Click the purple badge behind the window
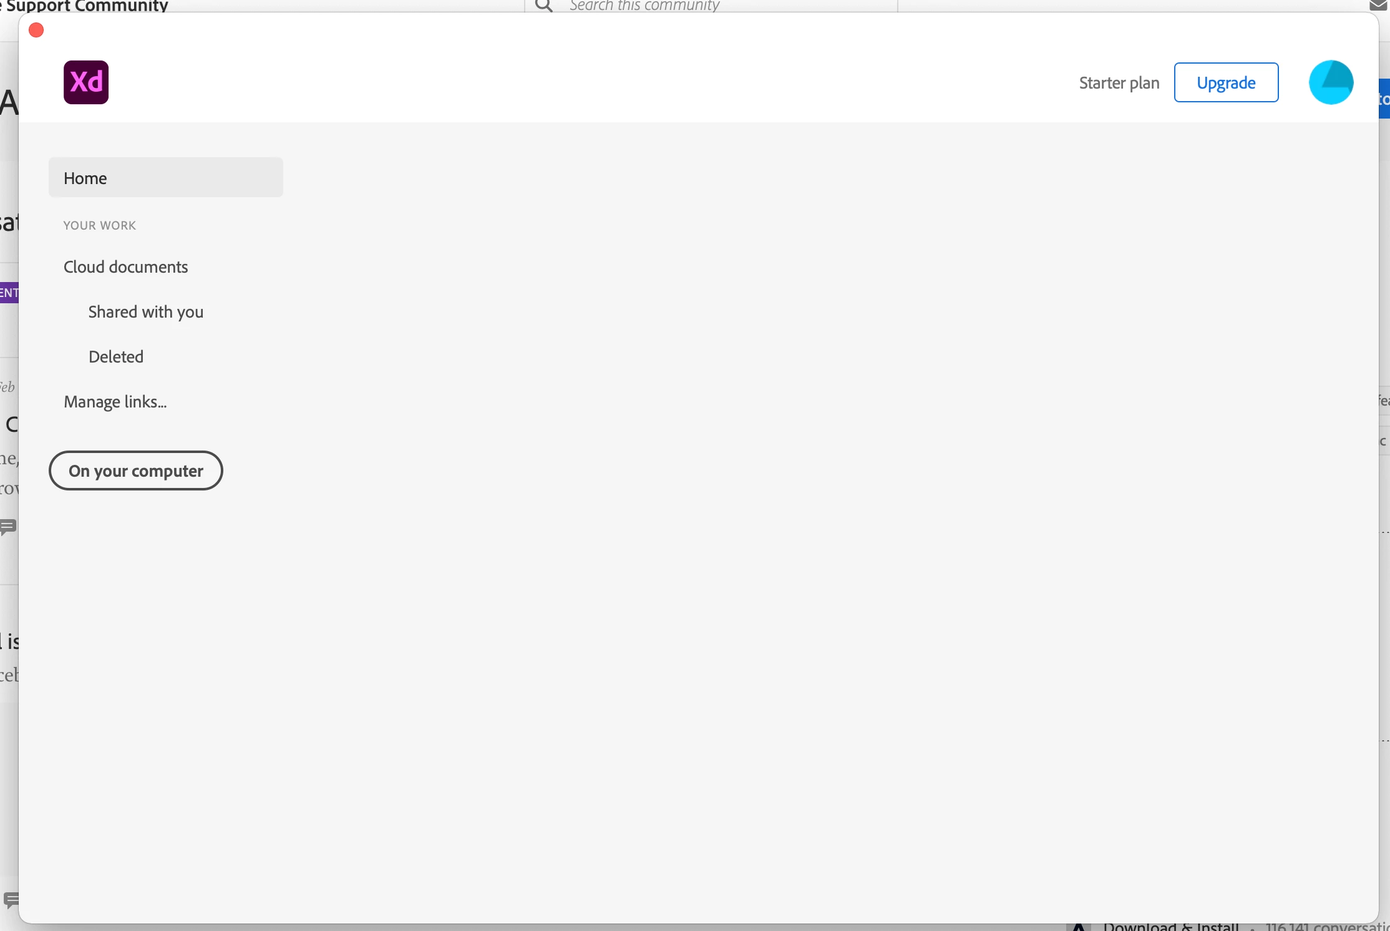Screen dimensions: 1390x931 [x=9, y=293]
